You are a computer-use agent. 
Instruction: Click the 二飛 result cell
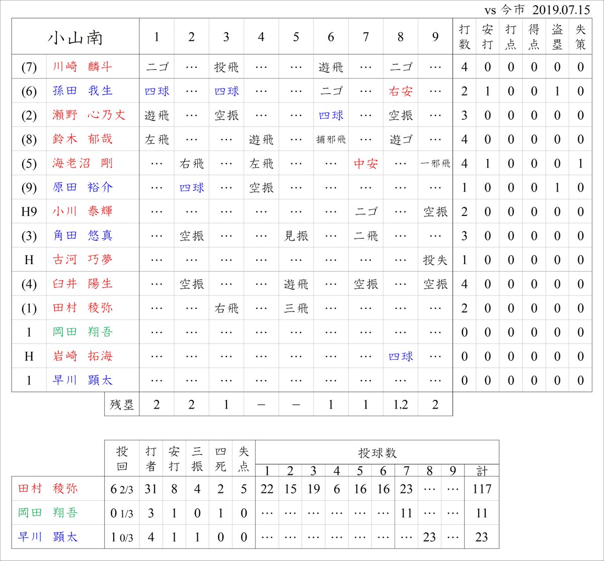365,236
